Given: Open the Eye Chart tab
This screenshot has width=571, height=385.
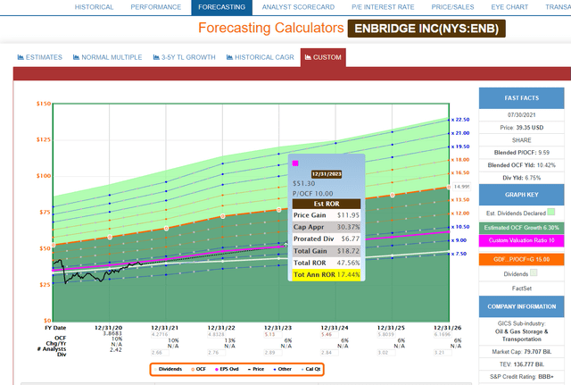Looking at the screenshot, I should (509, 7).
